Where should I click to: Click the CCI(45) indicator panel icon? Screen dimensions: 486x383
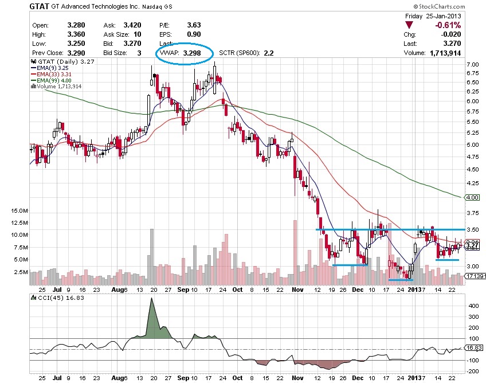[33, 298]
